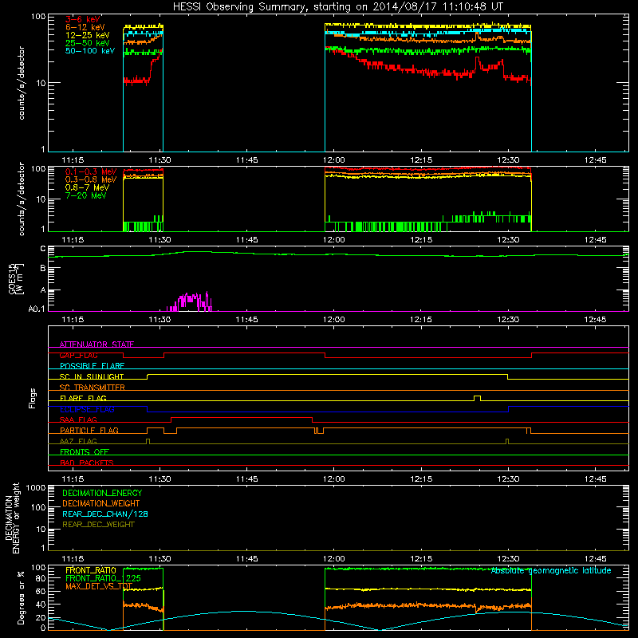Select the DECIMATION_ENERGY legend label

pos(102,493)
